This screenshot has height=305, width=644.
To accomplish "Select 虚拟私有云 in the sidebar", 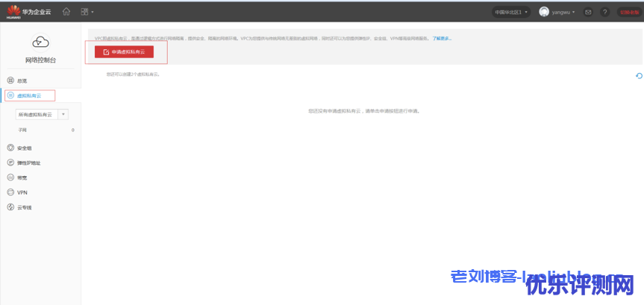I will click(x=30, y=95).
